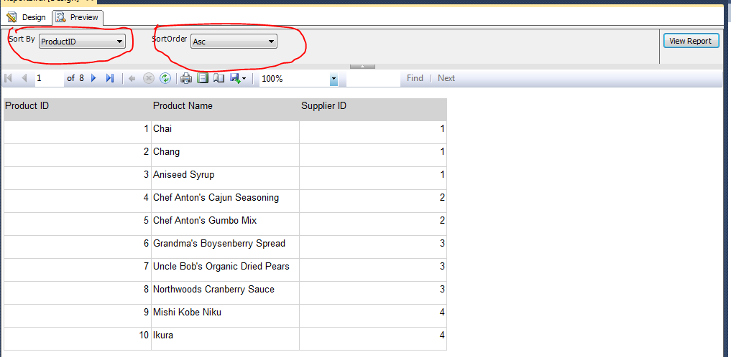Print the report
This screenshot has width=731, height=357.
coord(186,79)
